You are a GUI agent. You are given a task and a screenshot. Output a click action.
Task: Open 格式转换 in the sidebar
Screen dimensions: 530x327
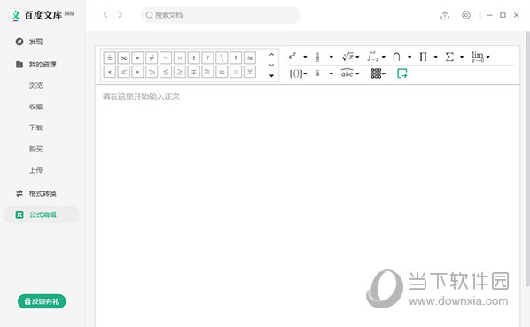click(x=42, y=193)
